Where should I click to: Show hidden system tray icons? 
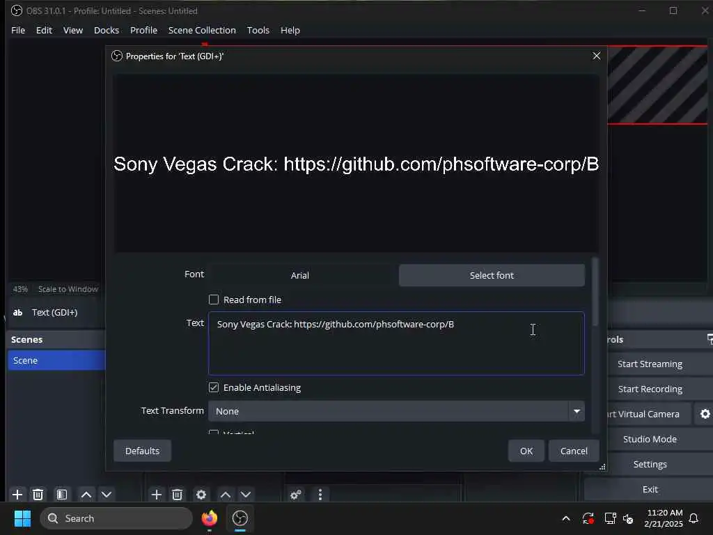566,518
